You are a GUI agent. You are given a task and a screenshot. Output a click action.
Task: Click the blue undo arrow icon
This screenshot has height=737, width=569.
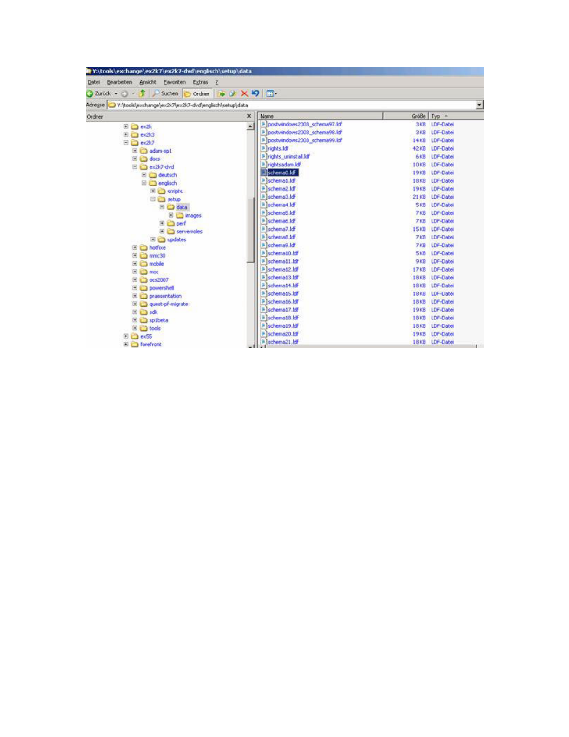255,93
